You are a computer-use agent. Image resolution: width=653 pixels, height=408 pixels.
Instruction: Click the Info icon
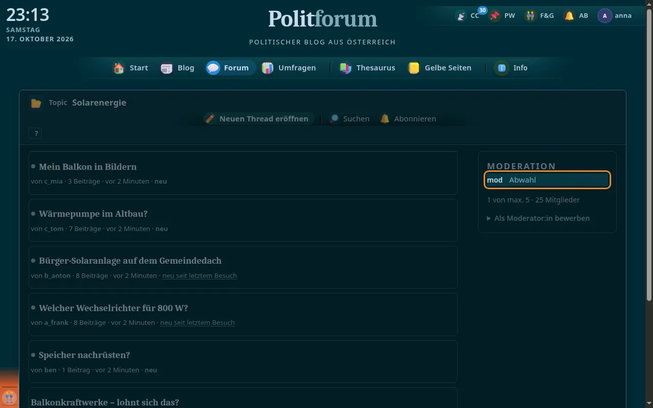[x=502, y=68]
